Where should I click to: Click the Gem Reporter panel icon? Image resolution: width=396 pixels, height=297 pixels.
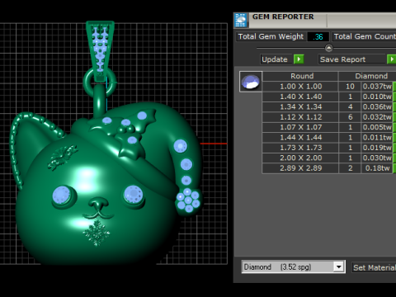[241, 21]
